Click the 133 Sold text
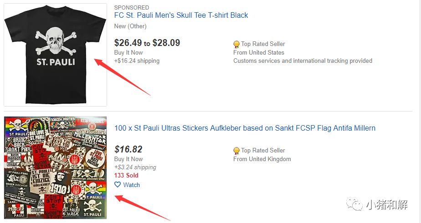This screenshot has height=223, width=421. (x=126, y=175)
